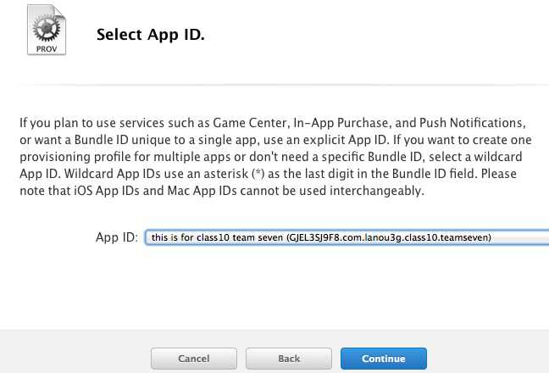Open the App ID dropdown
This screenshot has height=373, width=549.
point(346,238)
